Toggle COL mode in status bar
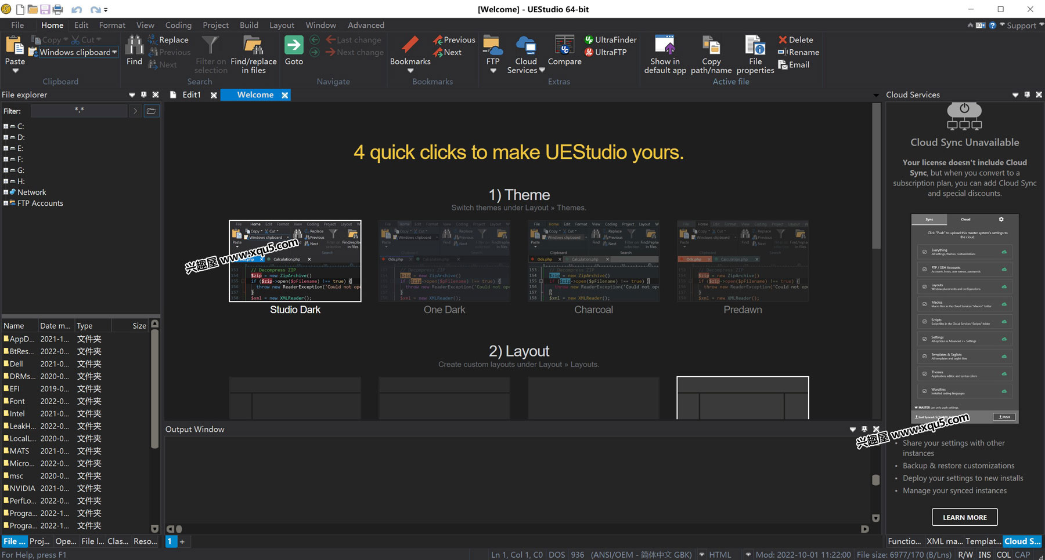Viewport: 1045px width, 560px height. pos(1003,555)
